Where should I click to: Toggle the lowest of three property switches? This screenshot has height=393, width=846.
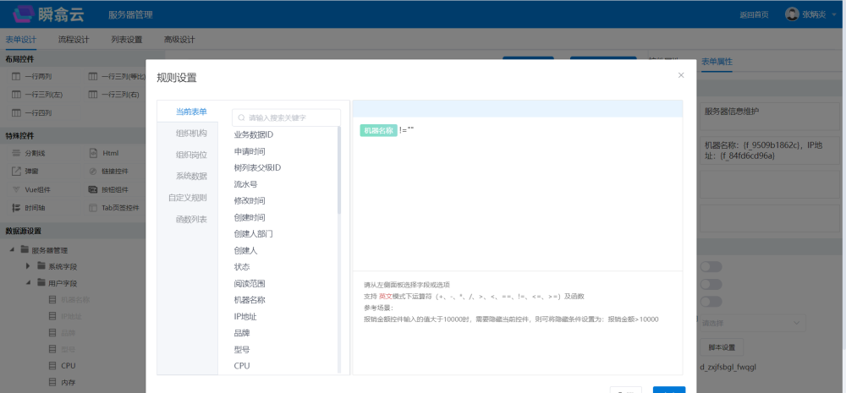tap(711, 303)
